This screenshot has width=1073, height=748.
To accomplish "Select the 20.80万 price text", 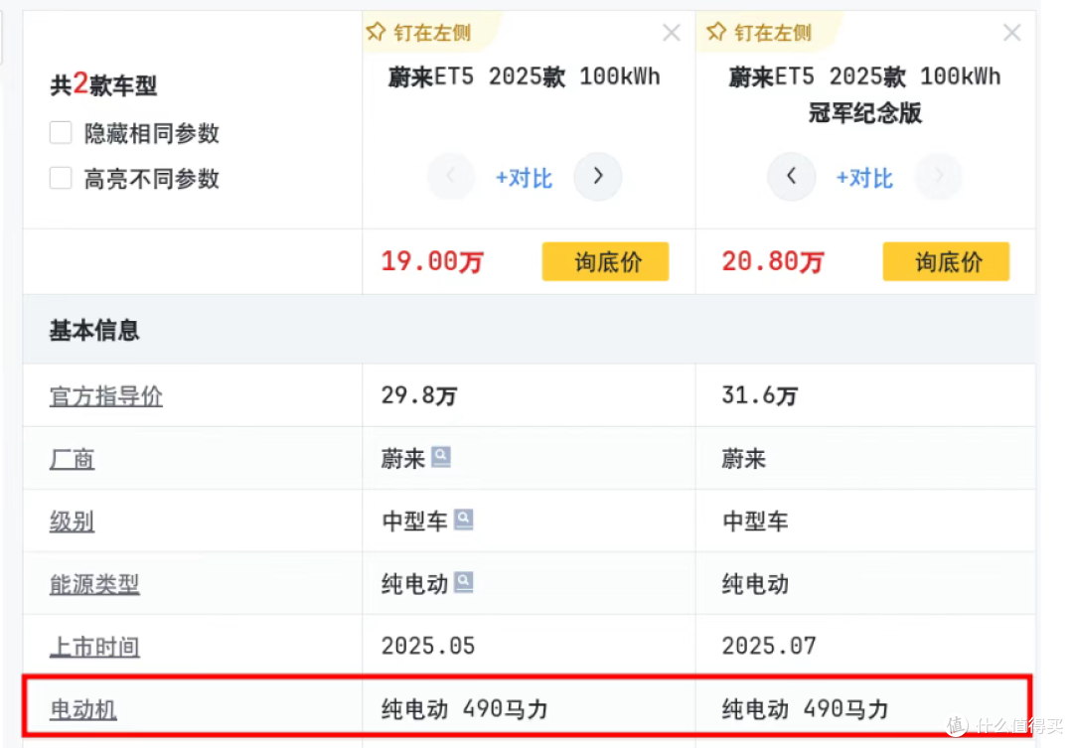I will tap(773, 261).
